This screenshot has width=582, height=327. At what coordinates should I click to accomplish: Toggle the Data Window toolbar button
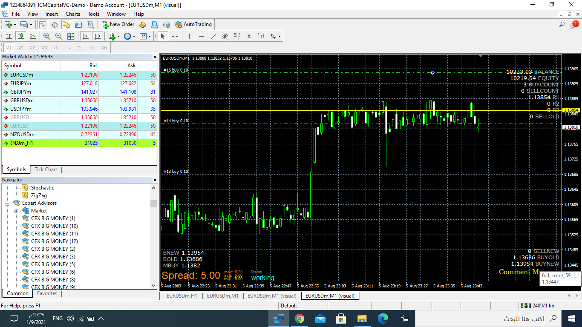(55, 24)
